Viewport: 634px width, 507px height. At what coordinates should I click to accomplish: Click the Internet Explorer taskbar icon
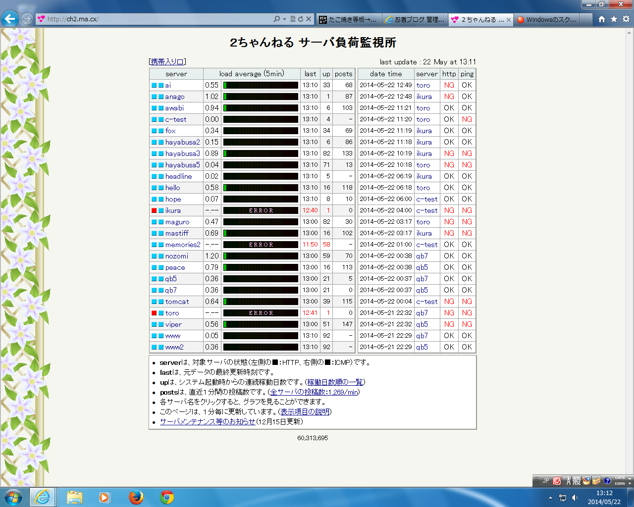coord(43,497)
